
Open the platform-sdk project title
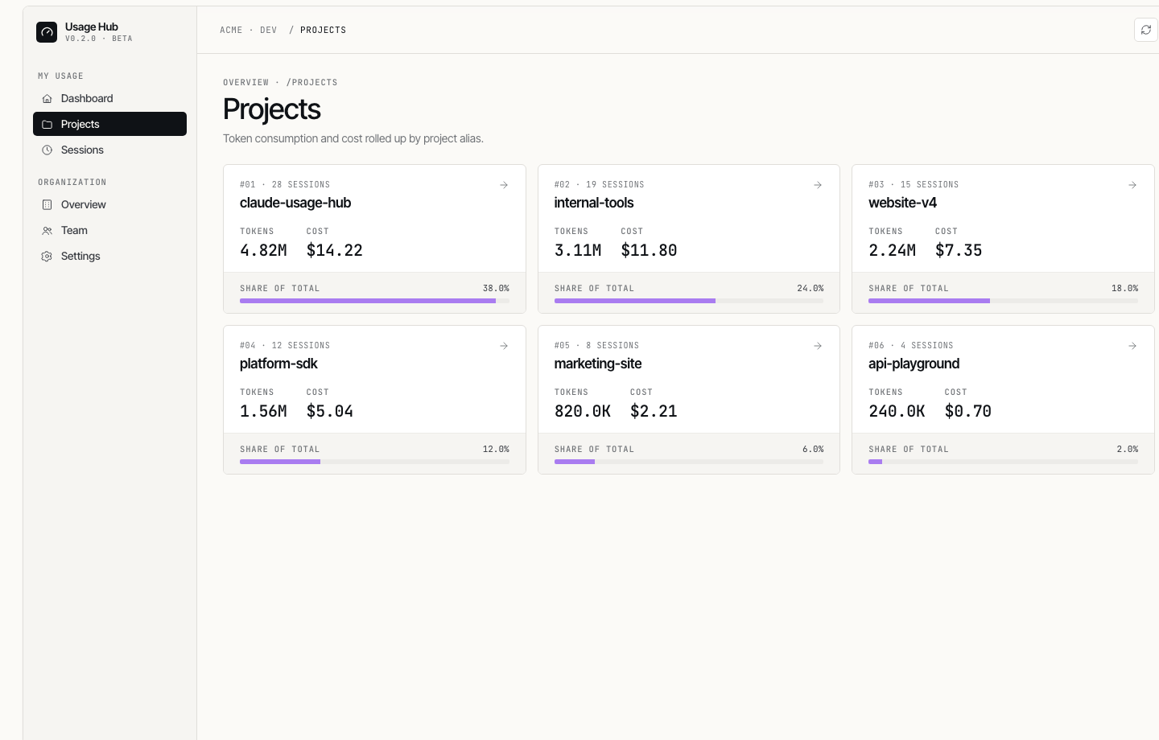pos(278,364)
